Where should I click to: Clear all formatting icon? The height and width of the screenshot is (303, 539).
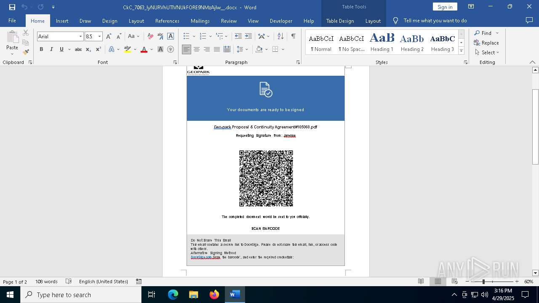[x=150, y=37]
